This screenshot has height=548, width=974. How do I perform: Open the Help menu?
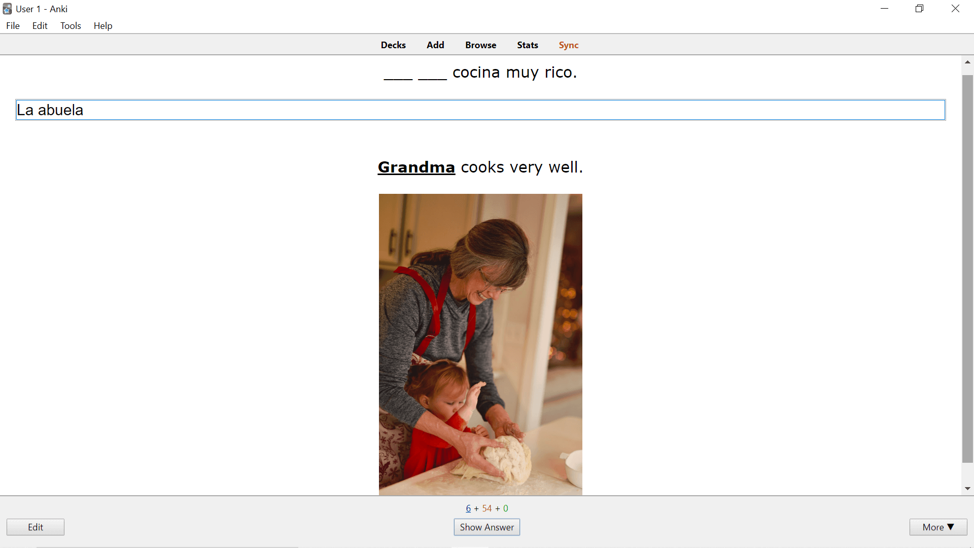[x=102, y=26]
